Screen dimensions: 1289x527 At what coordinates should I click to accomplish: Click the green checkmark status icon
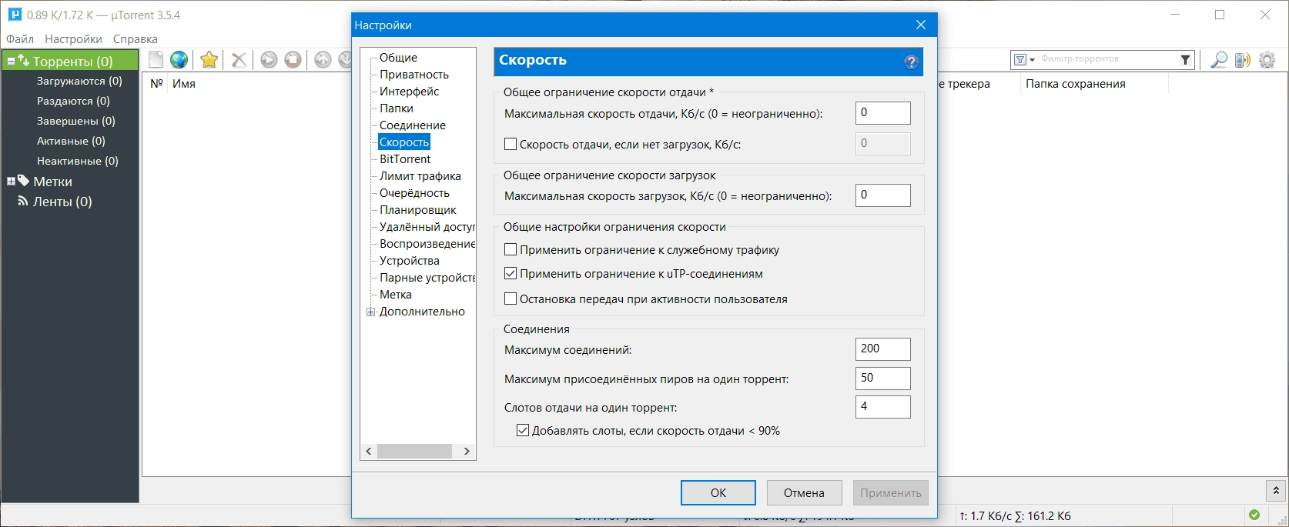pyautogui.click(x=1254, y=515)
